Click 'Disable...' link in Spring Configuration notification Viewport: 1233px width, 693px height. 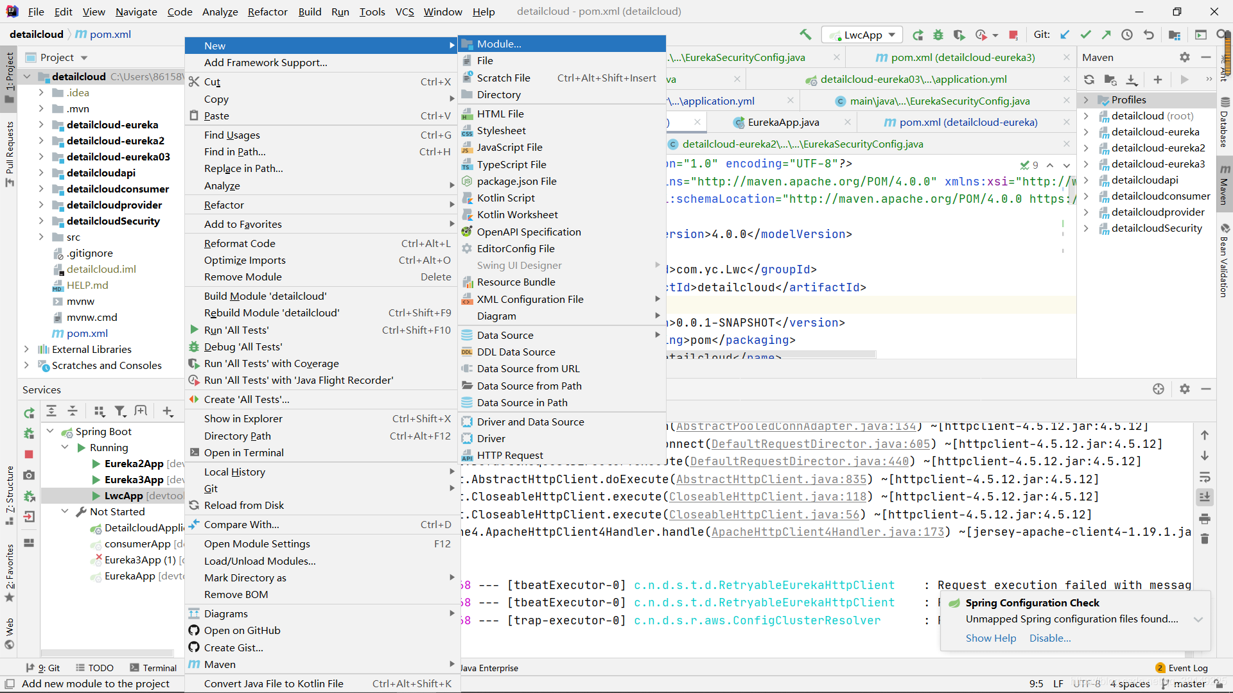pyautogui.click(x=1051, y=637)
